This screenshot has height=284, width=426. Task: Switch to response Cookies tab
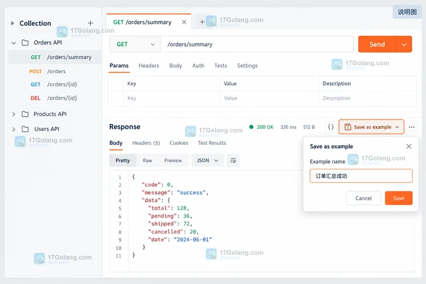(x=179, y=143)
